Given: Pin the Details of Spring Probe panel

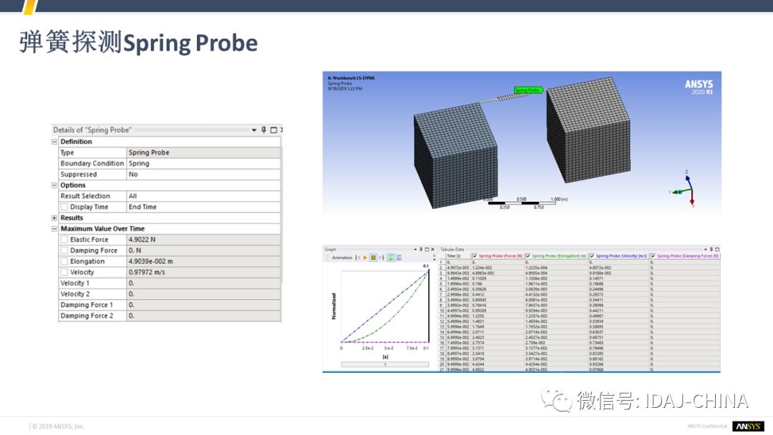Looking at the screenshot, I should pos(263,130).
